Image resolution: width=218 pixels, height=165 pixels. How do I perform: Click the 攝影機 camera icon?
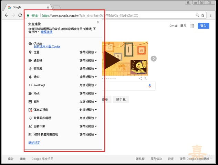[30, 60]
